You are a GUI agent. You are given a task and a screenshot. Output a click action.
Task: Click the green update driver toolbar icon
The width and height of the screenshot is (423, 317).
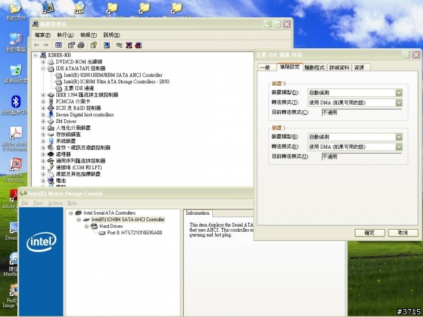119,45
